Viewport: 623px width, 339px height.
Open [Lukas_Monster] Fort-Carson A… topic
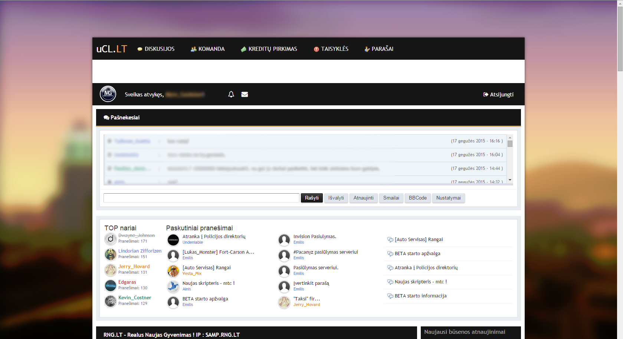tap(219, 252)
